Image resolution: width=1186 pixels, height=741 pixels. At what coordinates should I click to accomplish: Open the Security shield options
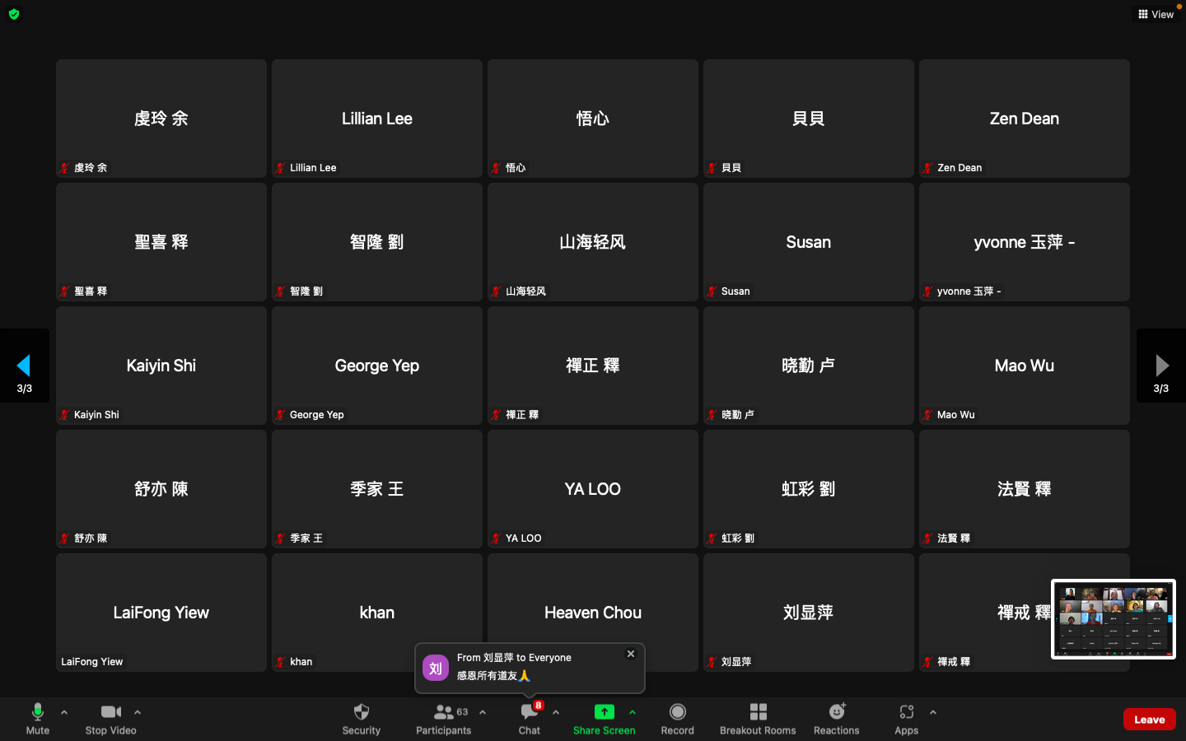[x=361, y=718]
